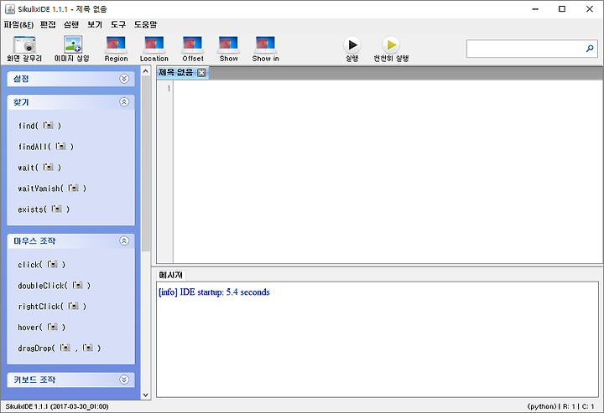Open the 편집 menu
Screen dimensions: 604x413
pyautogui.click(x=48, y=24)
